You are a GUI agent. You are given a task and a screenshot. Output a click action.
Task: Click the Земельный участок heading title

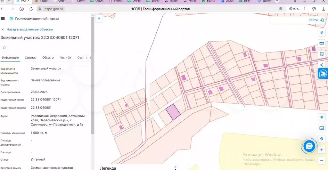[40, 38]
